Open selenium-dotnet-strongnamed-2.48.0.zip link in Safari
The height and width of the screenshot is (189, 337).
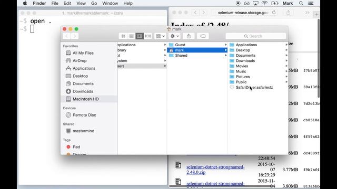tap(215, 170)
